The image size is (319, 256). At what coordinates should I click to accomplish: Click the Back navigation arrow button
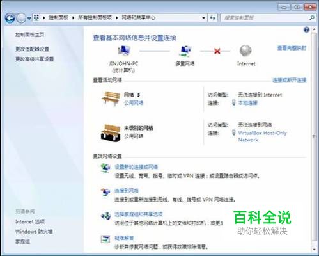pos(10,18)
